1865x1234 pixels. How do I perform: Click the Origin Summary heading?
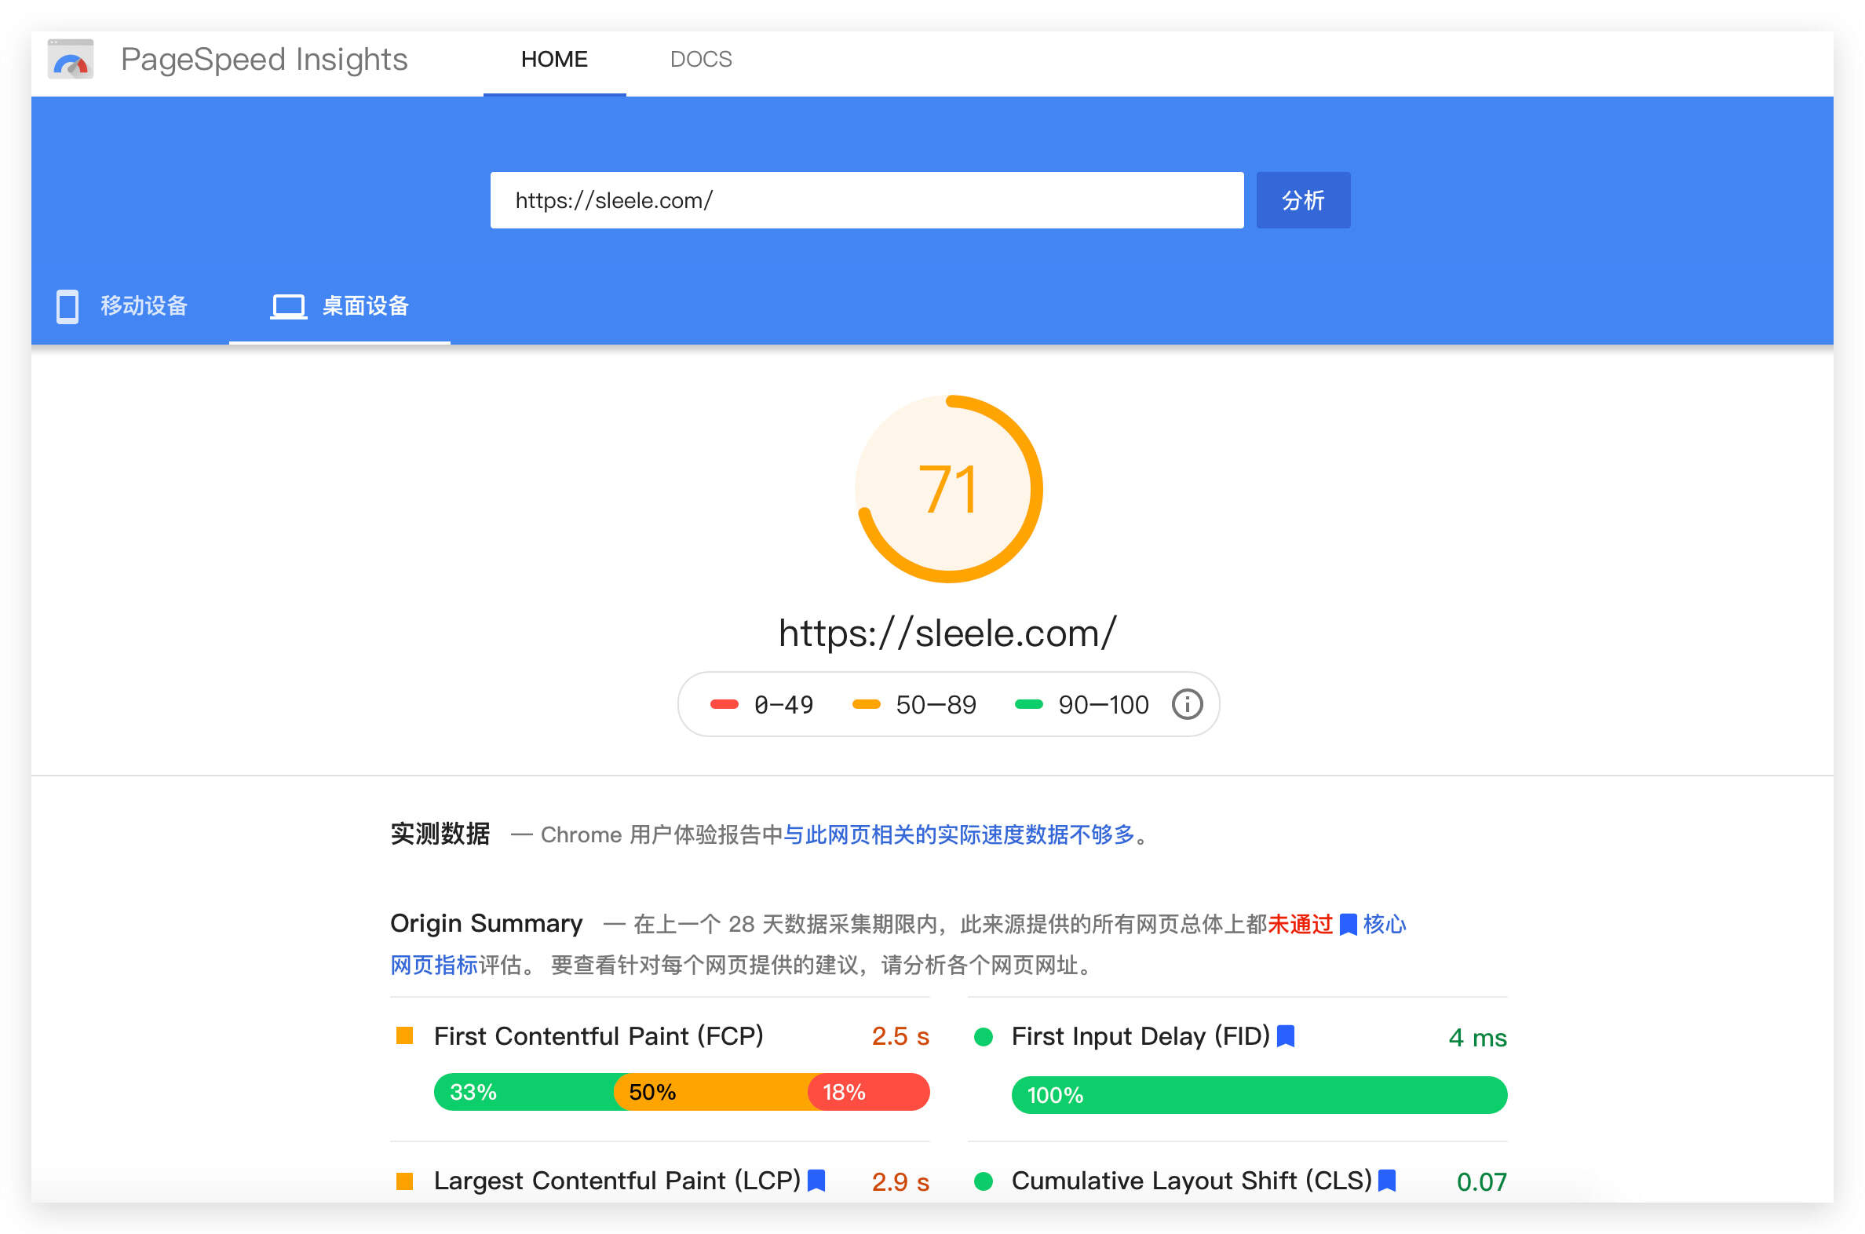(487, 923)
